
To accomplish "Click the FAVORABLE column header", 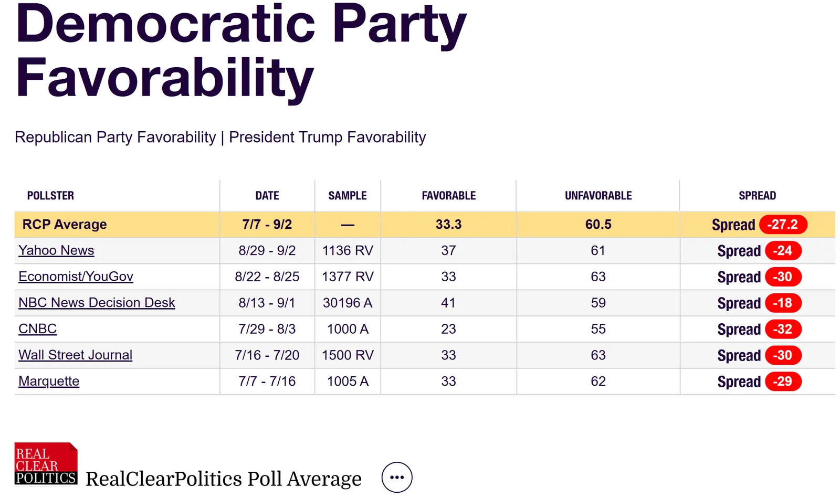I will 449,196.
